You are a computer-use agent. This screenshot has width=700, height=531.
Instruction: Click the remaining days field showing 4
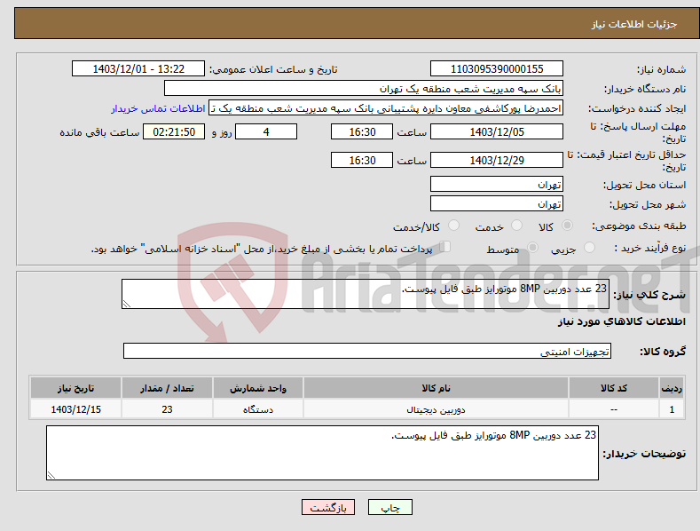click(266, 131)
